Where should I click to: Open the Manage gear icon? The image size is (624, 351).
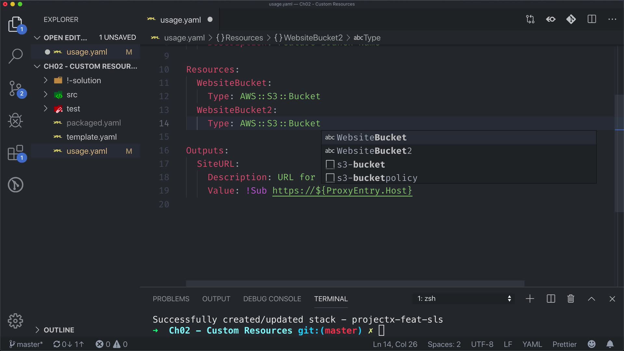[15, 321]
